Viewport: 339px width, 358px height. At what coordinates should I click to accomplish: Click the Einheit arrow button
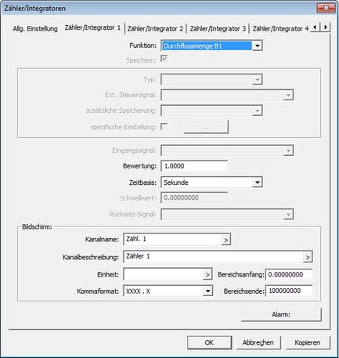(x=207, y=275)
